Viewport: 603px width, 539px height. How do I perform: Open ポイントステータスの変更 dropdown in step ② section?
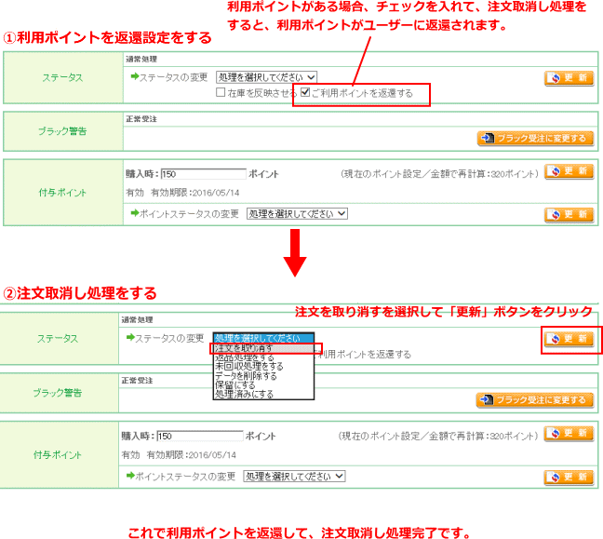[294, 477]
